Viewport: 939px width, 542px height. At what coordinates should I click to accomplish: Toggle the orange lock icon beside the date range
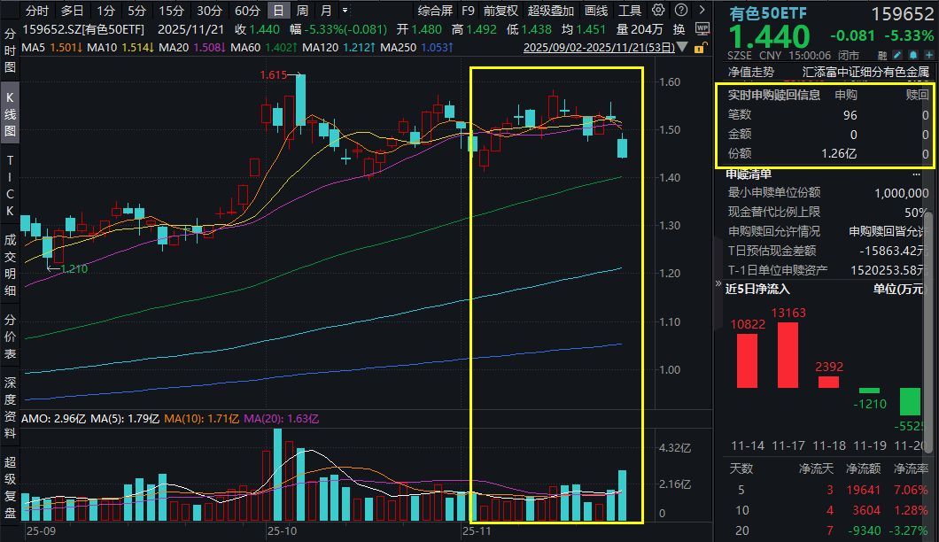click(699, 49)
